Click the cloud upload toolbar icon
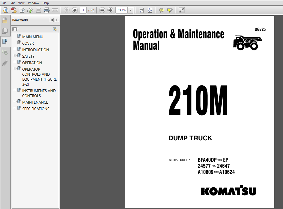The height and width of the screenshot is (209, 283). pyautogui.click(x=30, y=10)
